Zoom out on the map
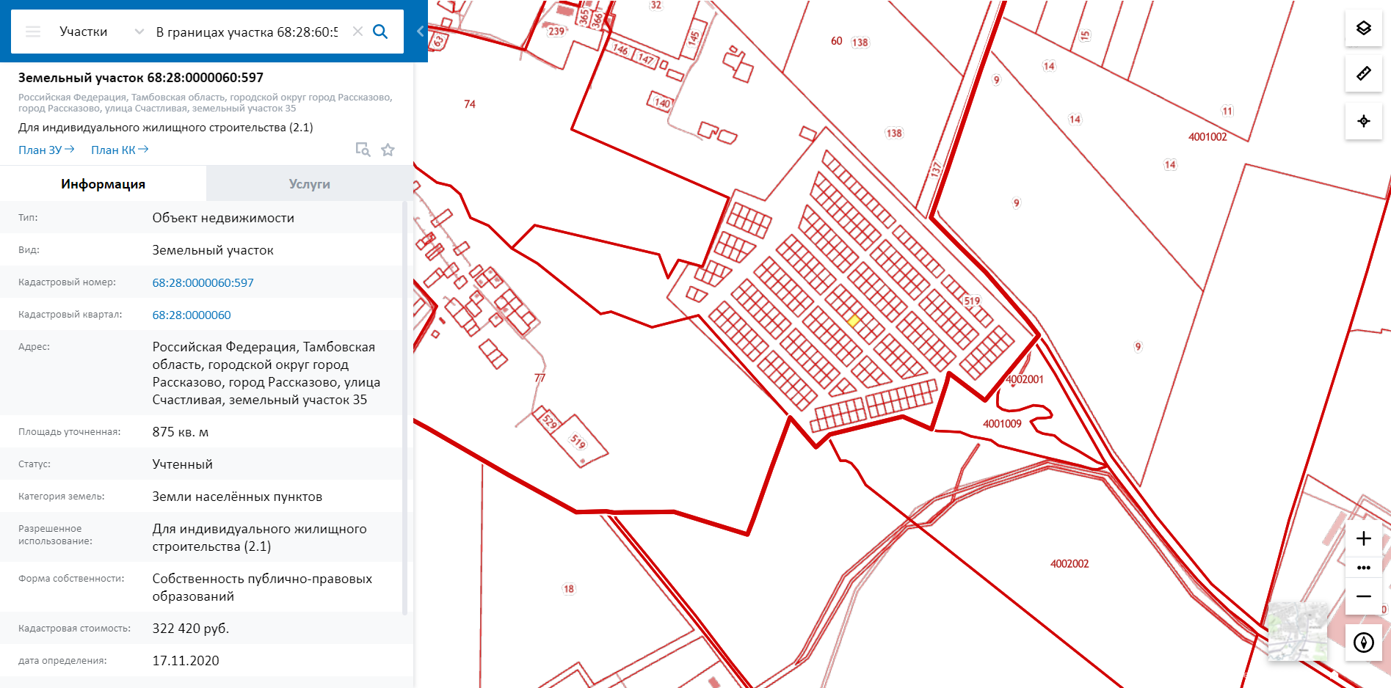 click(x=1363, y=596)
